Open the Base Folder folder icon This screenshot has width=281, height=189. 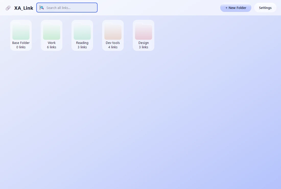[x=21, y=31]
